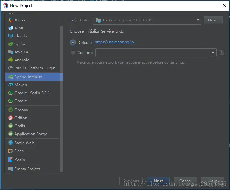Click the JBoss icon in project list
This screenshot has width=230, height=190.
11,20
